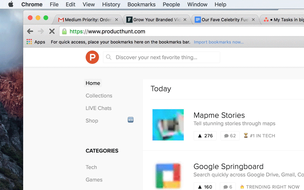Click Import bookmarks now link
Image resolution: width=304 pixels, height=190 pixels.
tap(219, 42)
